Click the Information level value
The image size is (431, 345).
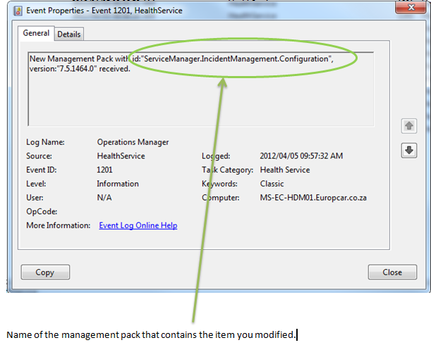pyautogui.click(x=118, y=184)
